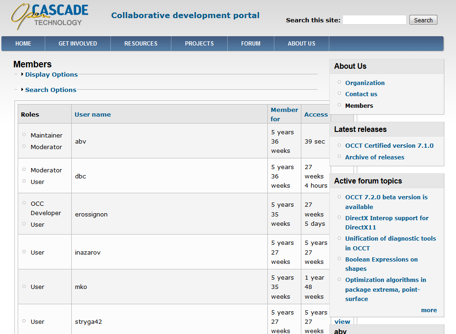
Task: Open the Organization link
Action: 365,83
